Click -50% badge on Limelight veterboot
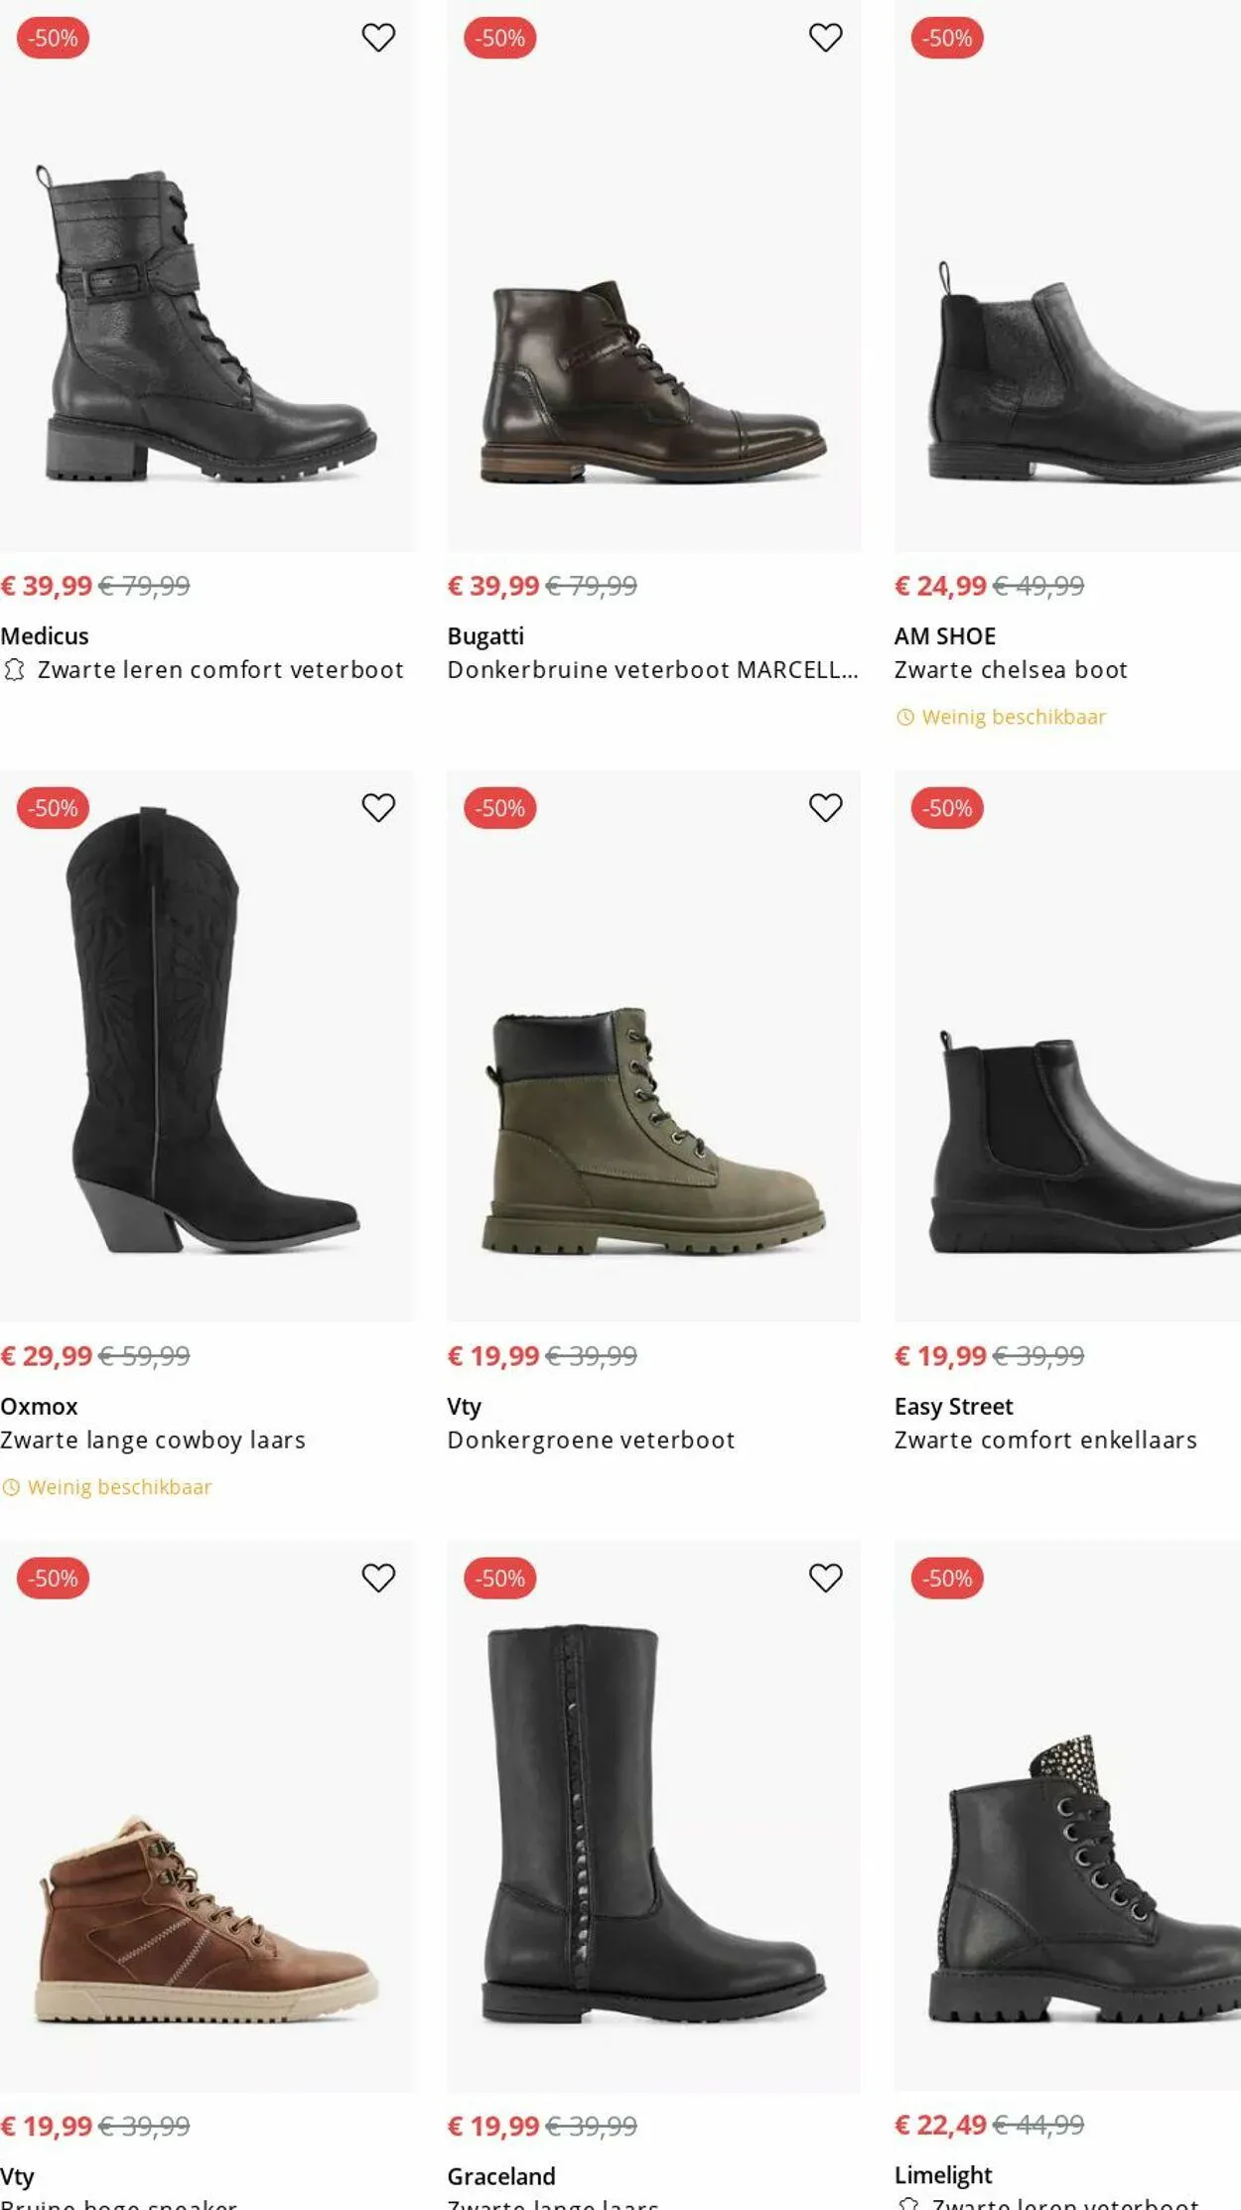Image resolution: width=1241 pixels, height=2210 pixels. click(947, 1578)
